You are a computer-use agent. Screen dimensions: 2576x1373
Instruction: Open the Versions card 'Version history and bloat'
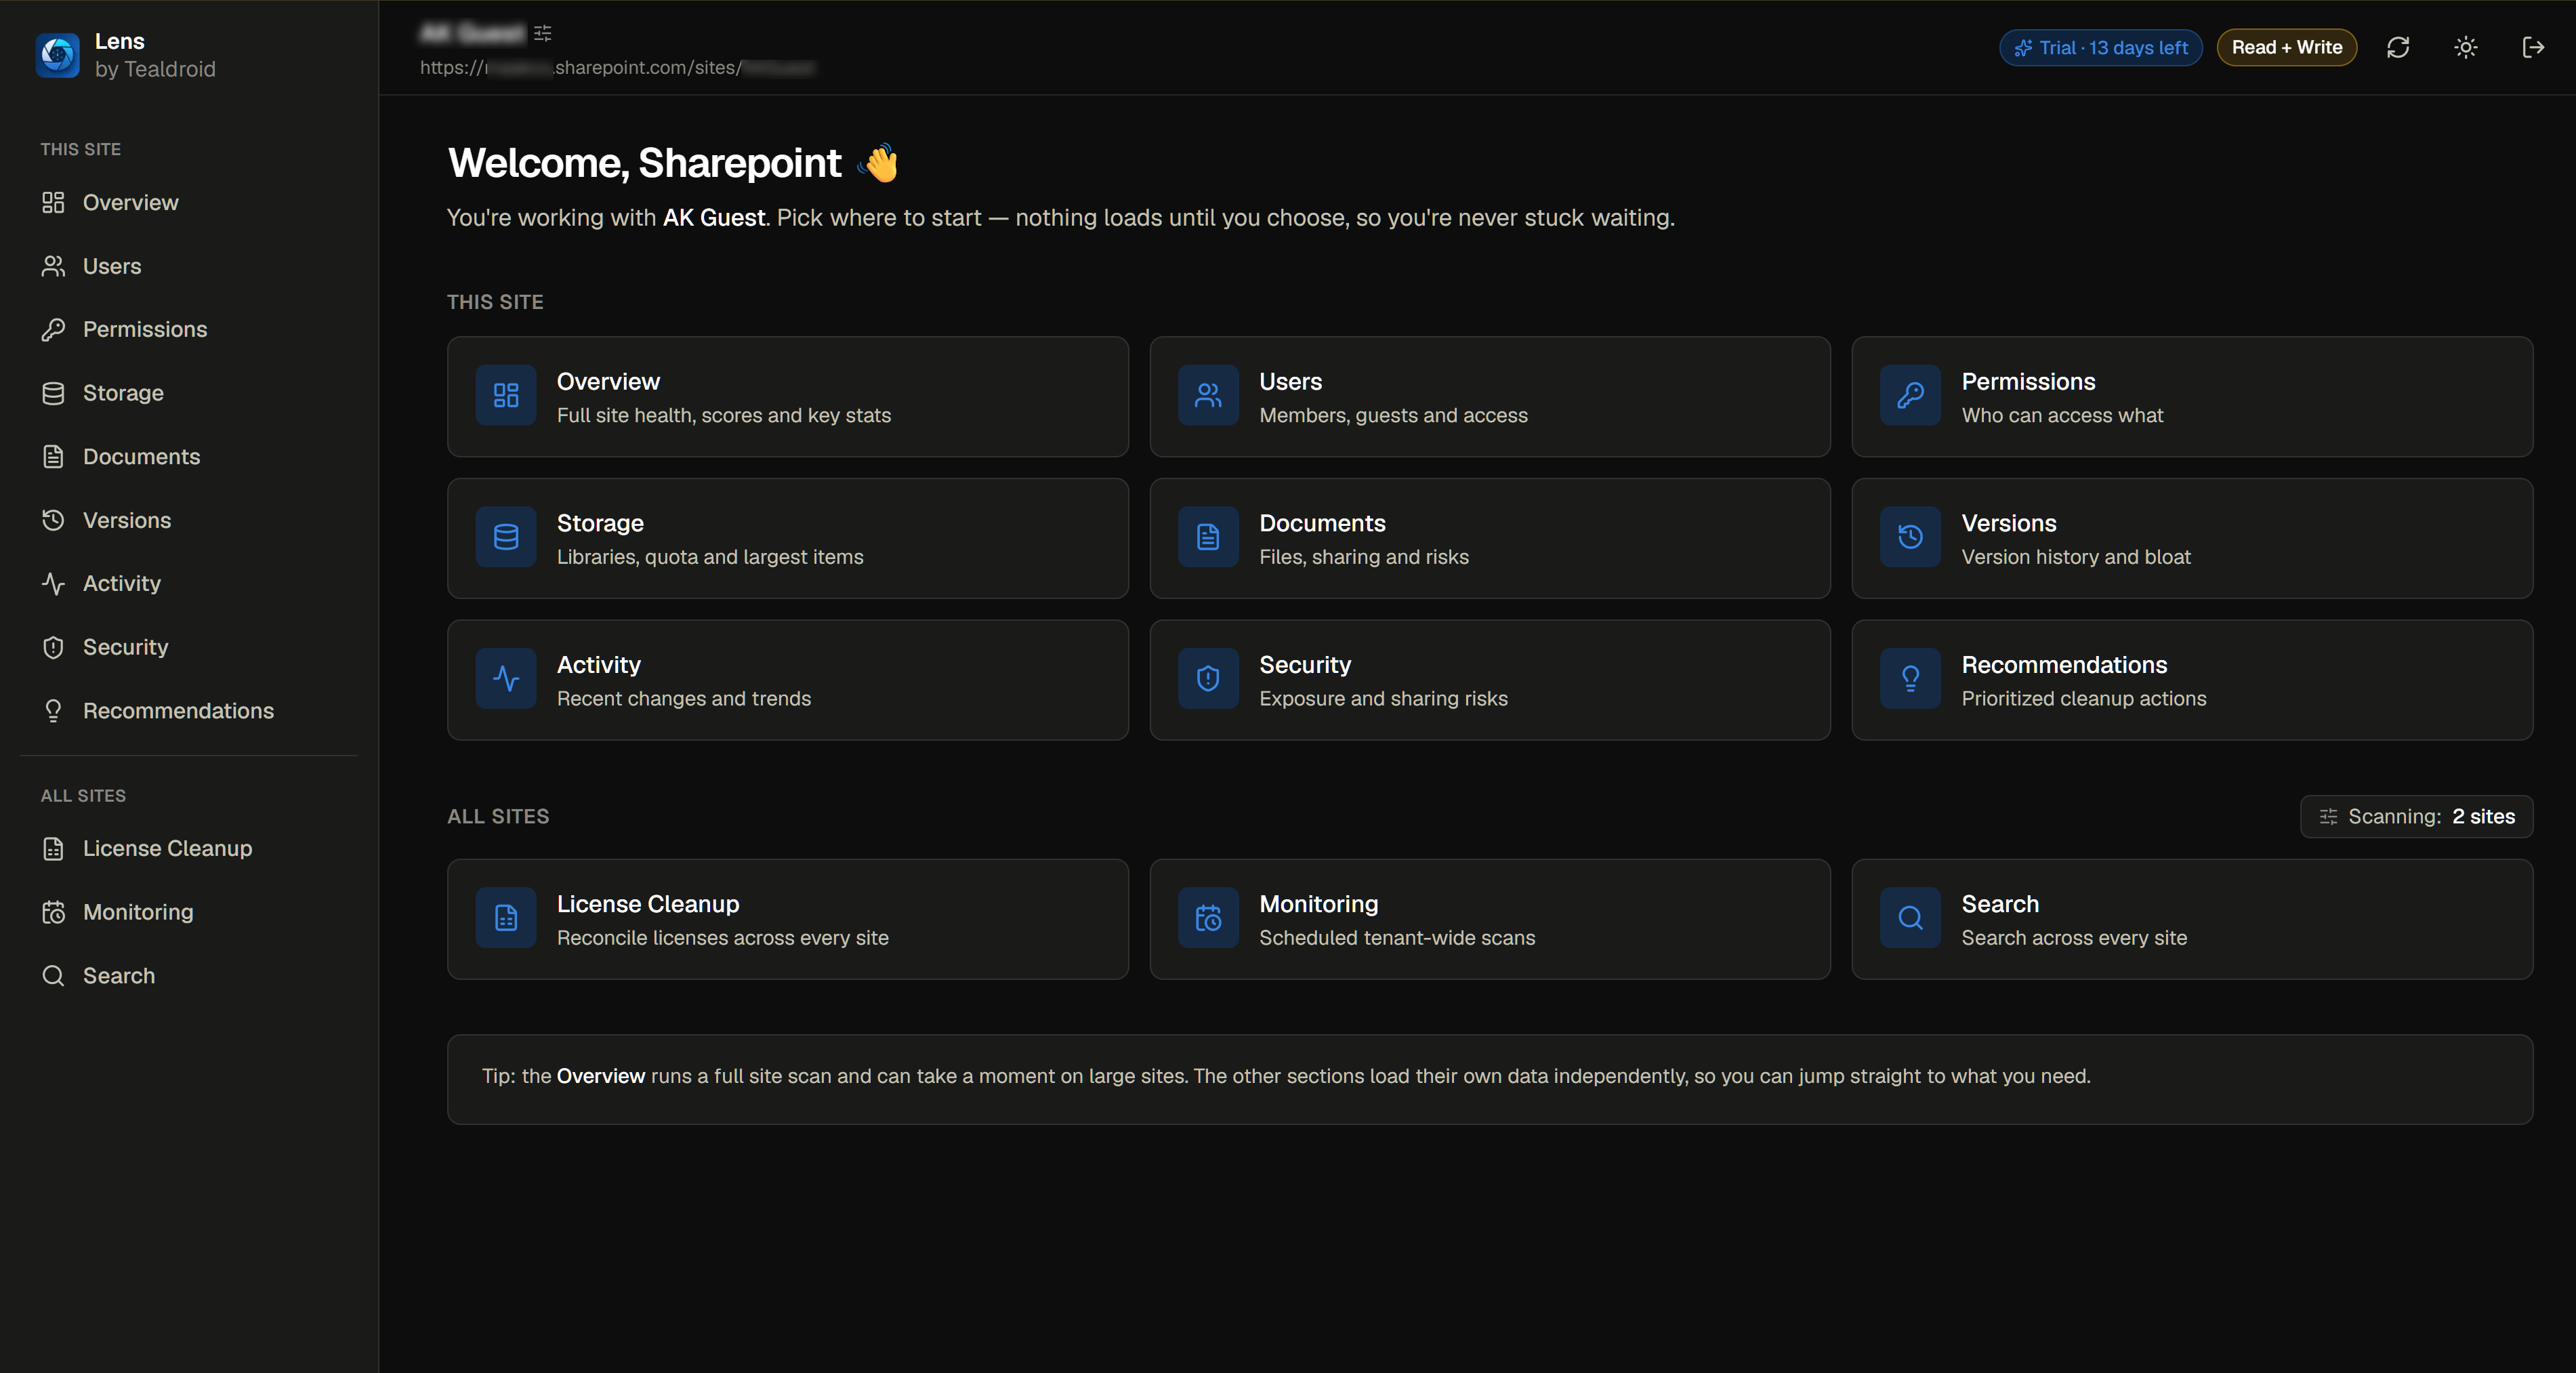click(2192, 538)
